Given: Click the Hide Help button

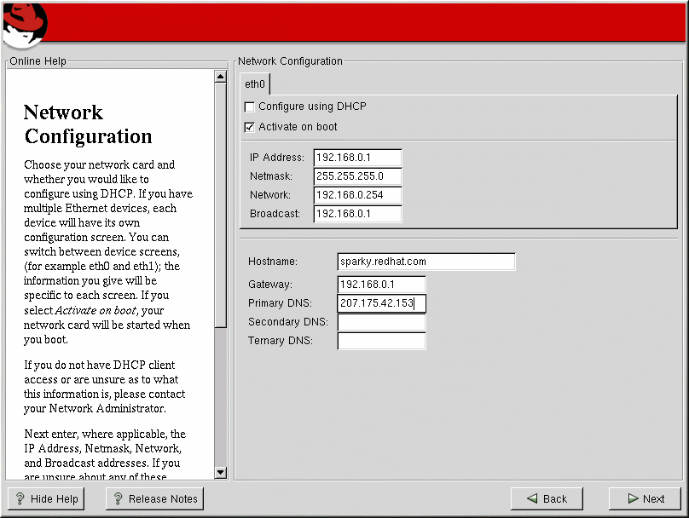Looking at the screenshot, I should click(46, 498).
